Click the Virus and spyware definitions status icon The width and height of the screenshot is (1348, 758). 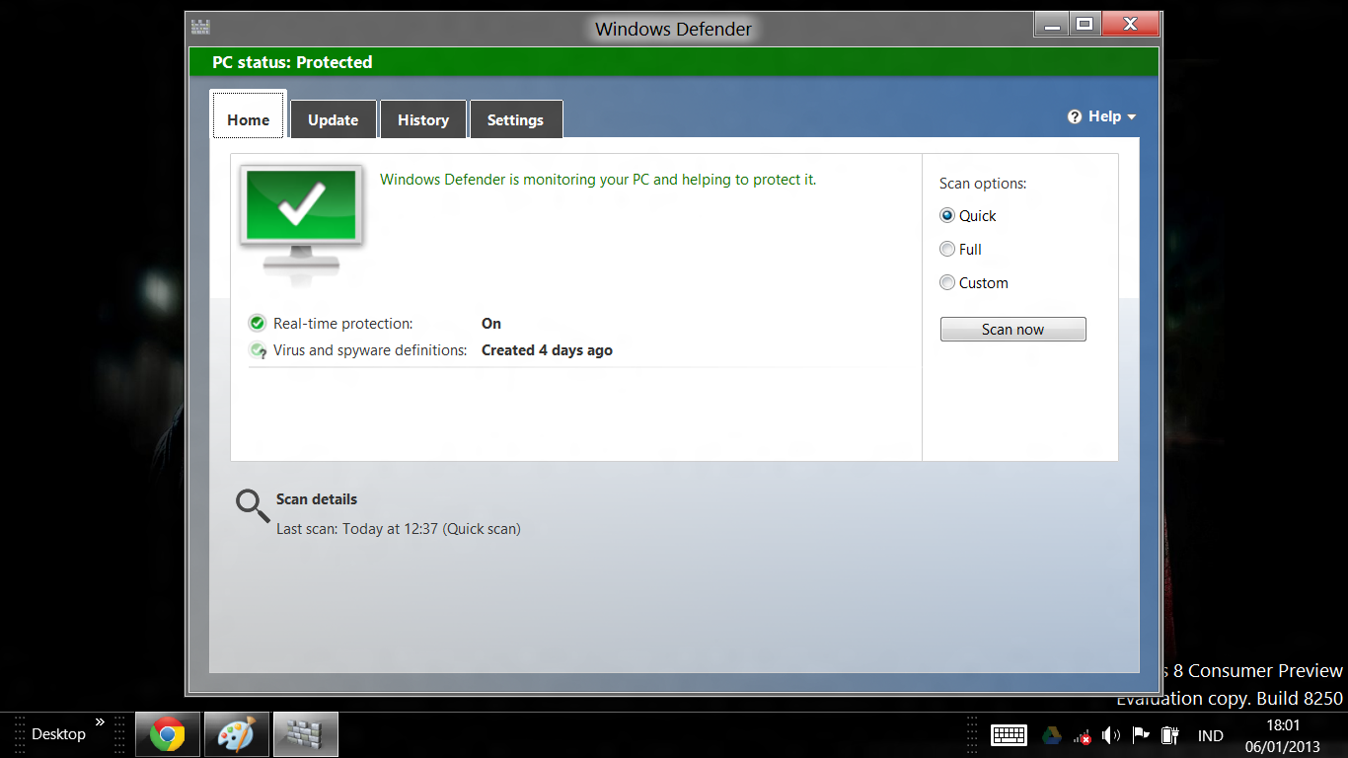tap(258, 350)
